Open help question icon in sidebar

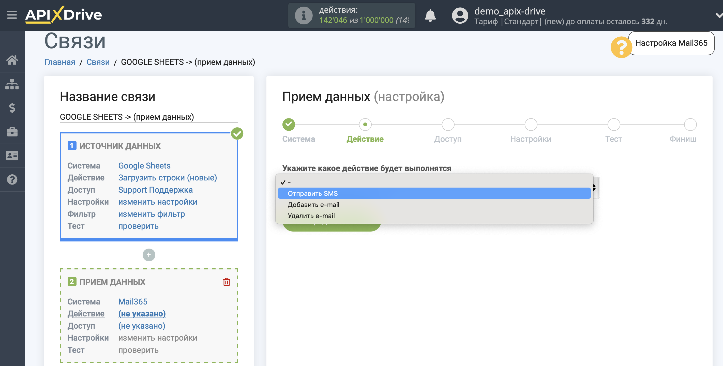[12, 179]
